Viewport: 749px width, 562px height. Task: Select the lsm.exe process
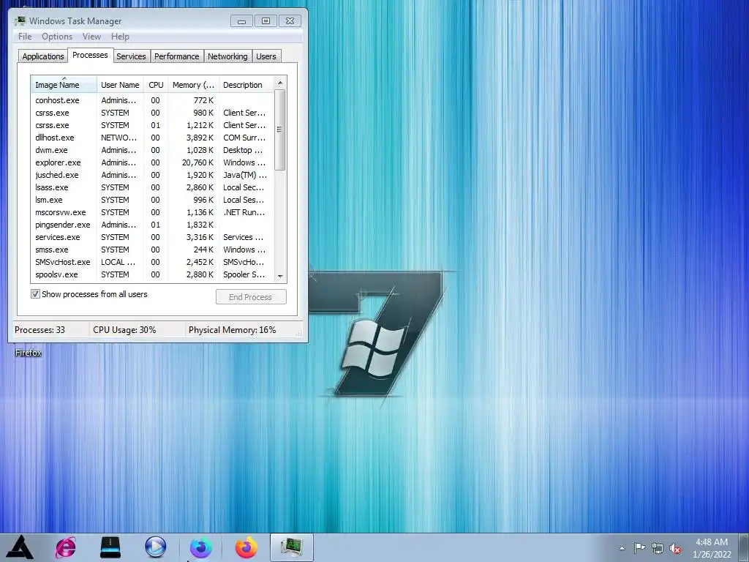coord(153,200)
